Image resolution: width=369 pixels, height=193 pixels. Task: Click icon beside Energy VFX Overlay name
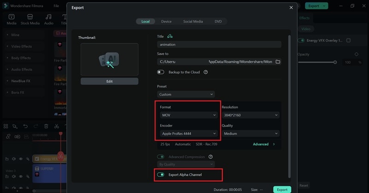point(348,41)
